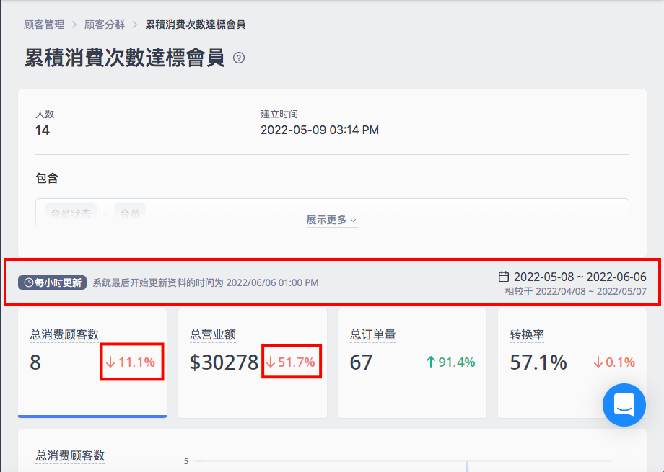Select the 总订单量 metric card
Image resolution: width=664 pixels, height=472 pixels.
tap(412, 363)
